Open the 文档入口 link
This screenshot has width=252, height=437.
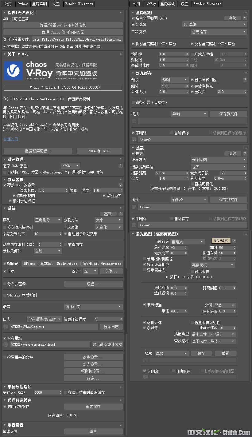coord(11,139)
